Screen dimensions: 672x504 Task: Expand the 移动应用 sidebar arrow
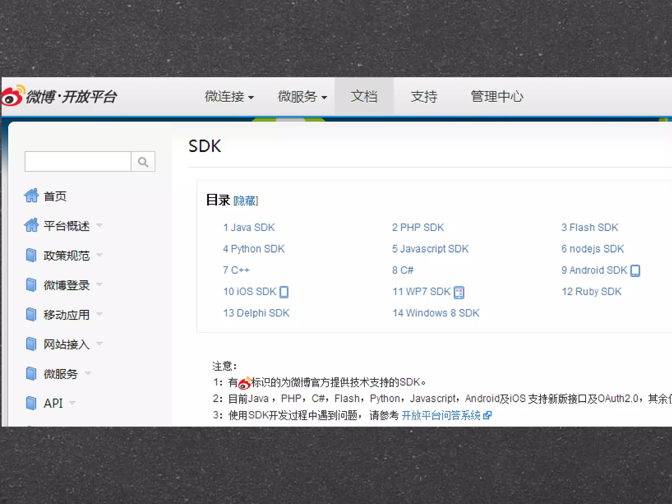(x=99, y=314)
